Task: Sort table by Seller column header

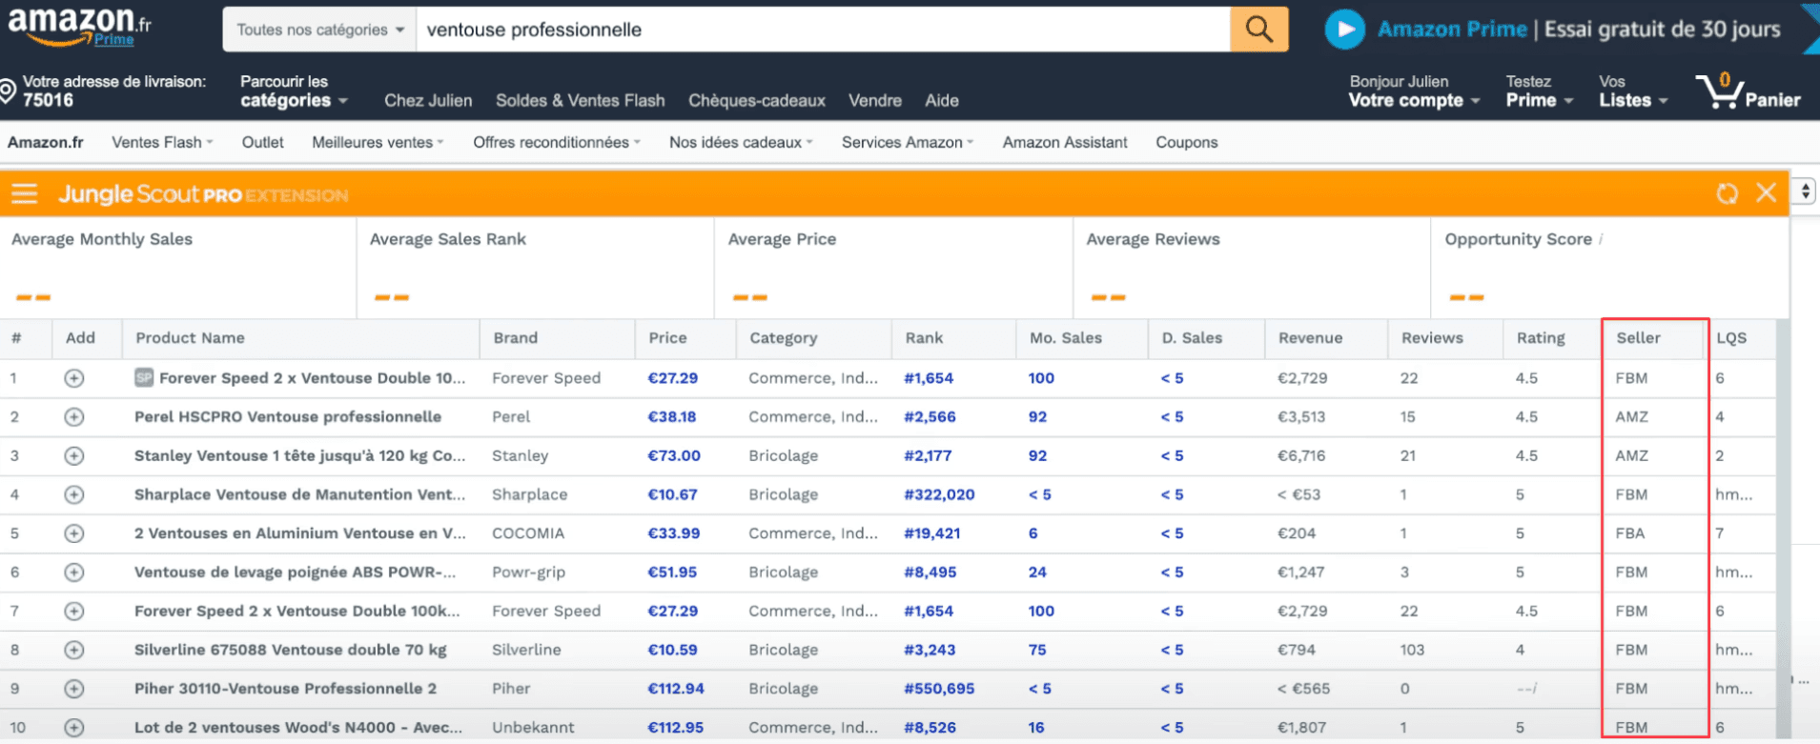Action: click(1638, 338)
